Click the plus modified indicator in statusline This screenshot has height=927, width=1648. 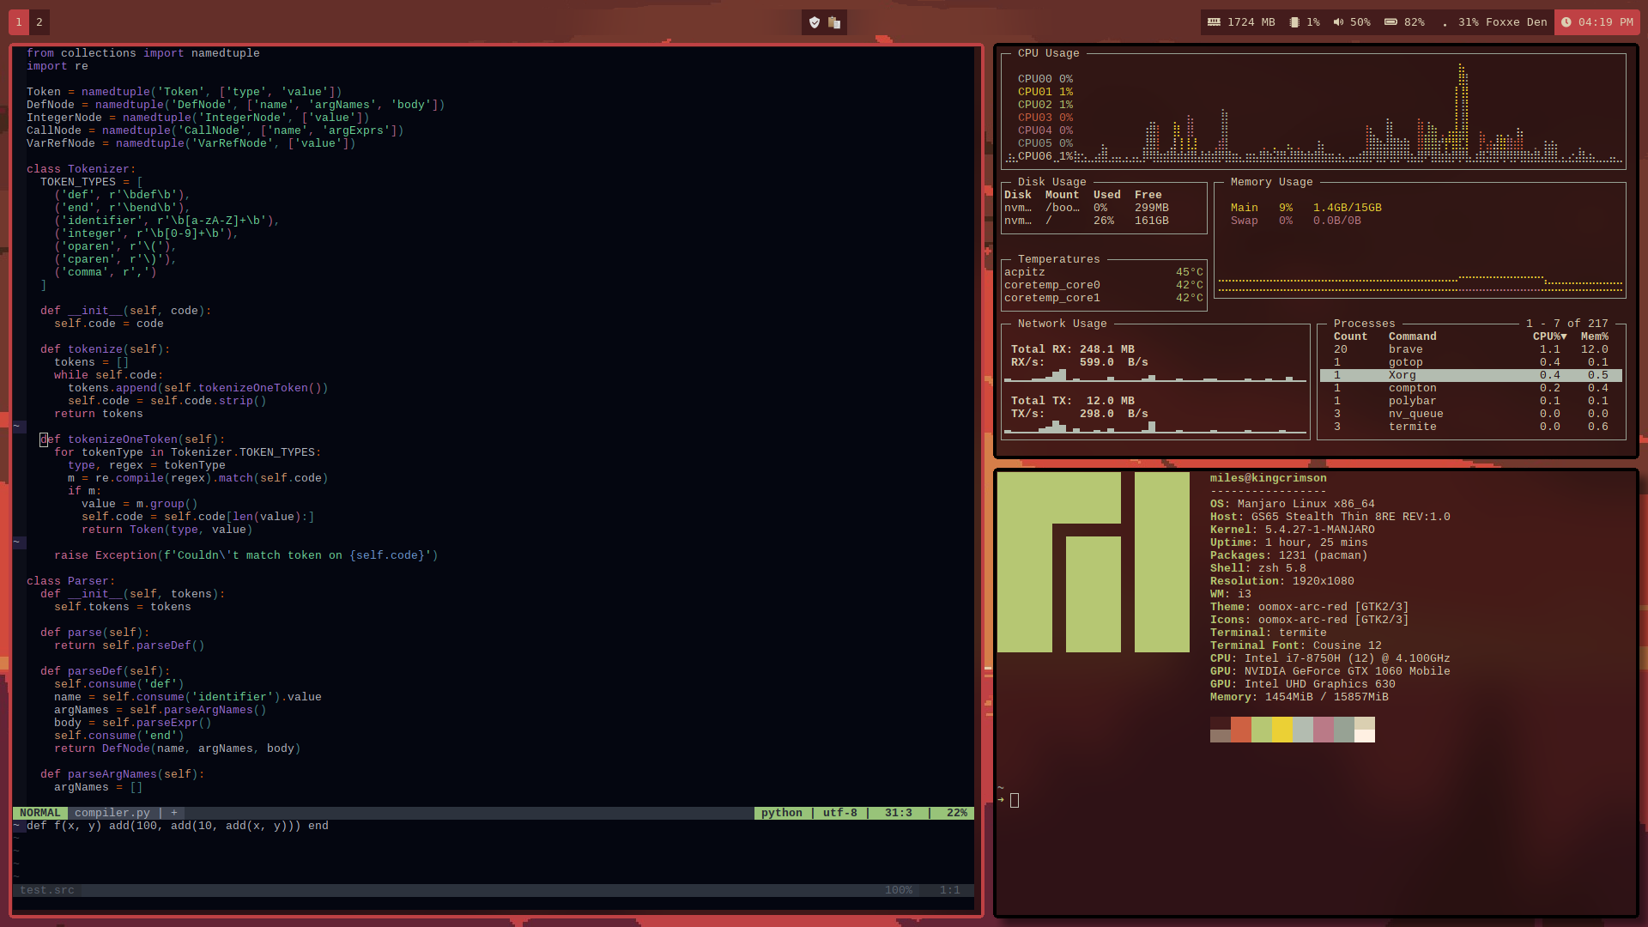(x=174, y=813)
